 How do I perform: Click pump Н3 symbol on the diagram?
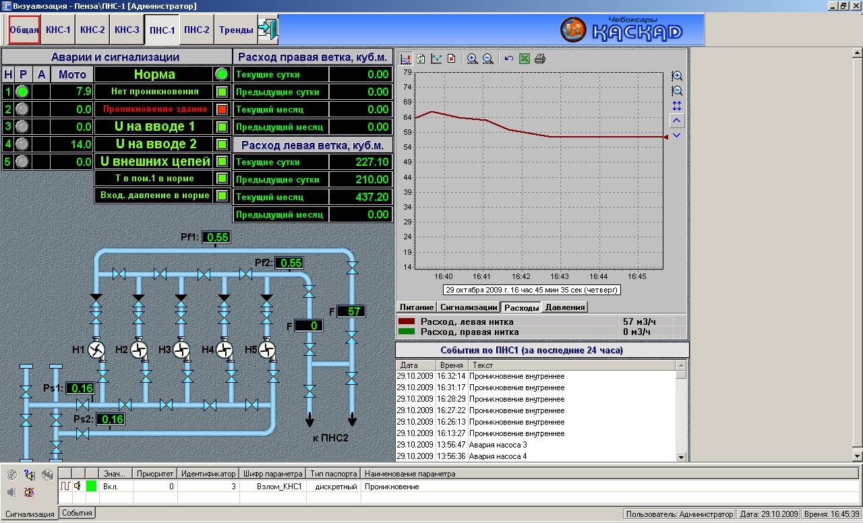tap(181, 349)
